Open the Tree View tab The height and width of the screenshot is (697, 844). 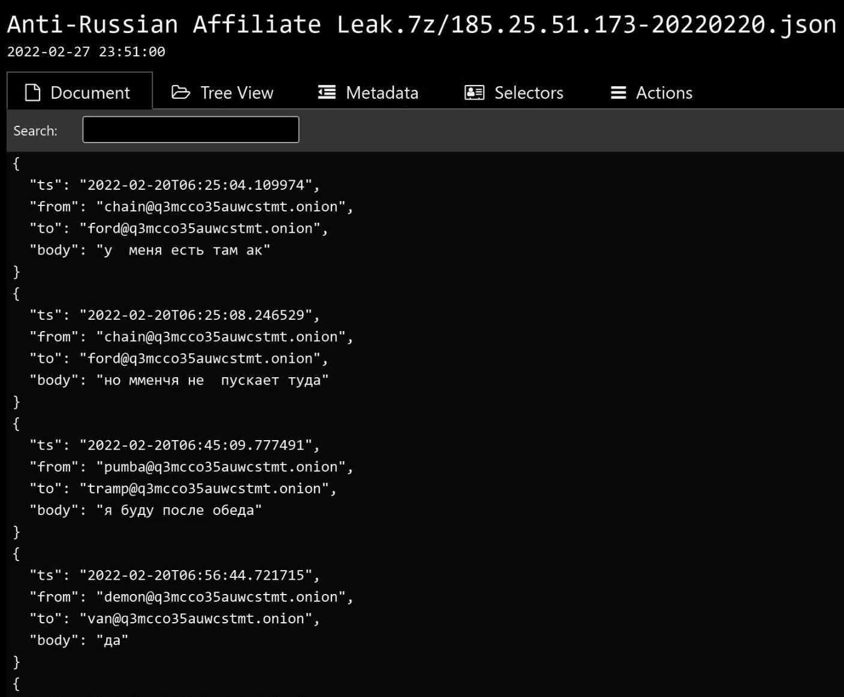click(x=222, y=92)
